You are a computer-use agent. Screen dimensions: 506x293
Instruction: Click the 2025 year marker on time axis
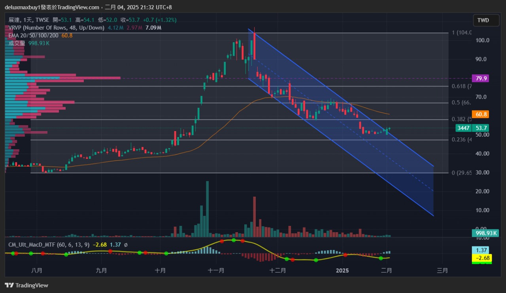pos(342,270)
